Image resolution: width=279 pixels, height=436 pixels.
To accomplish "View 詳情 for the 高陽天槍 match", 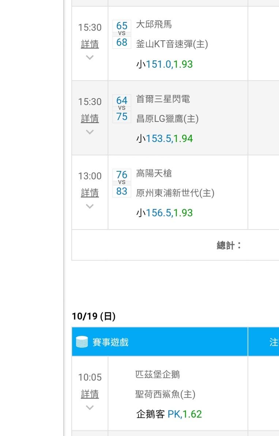I will 90,193.
